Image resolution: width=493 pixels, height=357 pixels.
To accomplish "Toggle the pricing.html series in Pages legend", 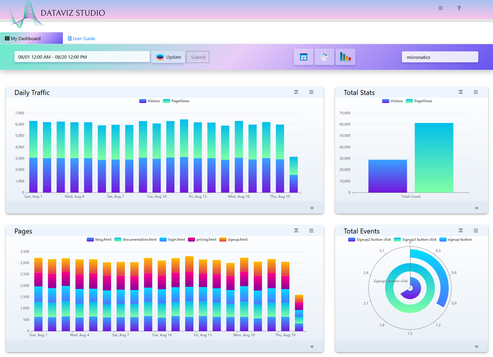I will [202, 239].
